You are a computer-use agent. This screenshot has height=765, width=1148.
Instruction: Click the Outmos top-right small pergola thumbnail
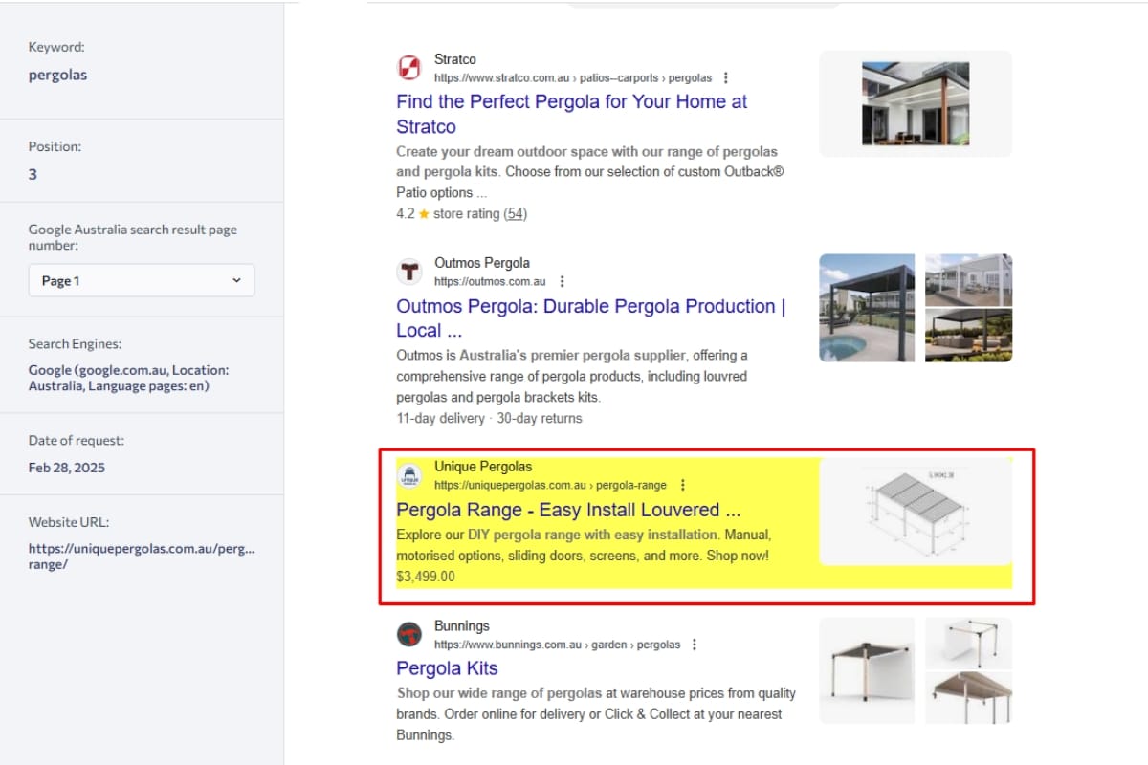click(968, 279)
